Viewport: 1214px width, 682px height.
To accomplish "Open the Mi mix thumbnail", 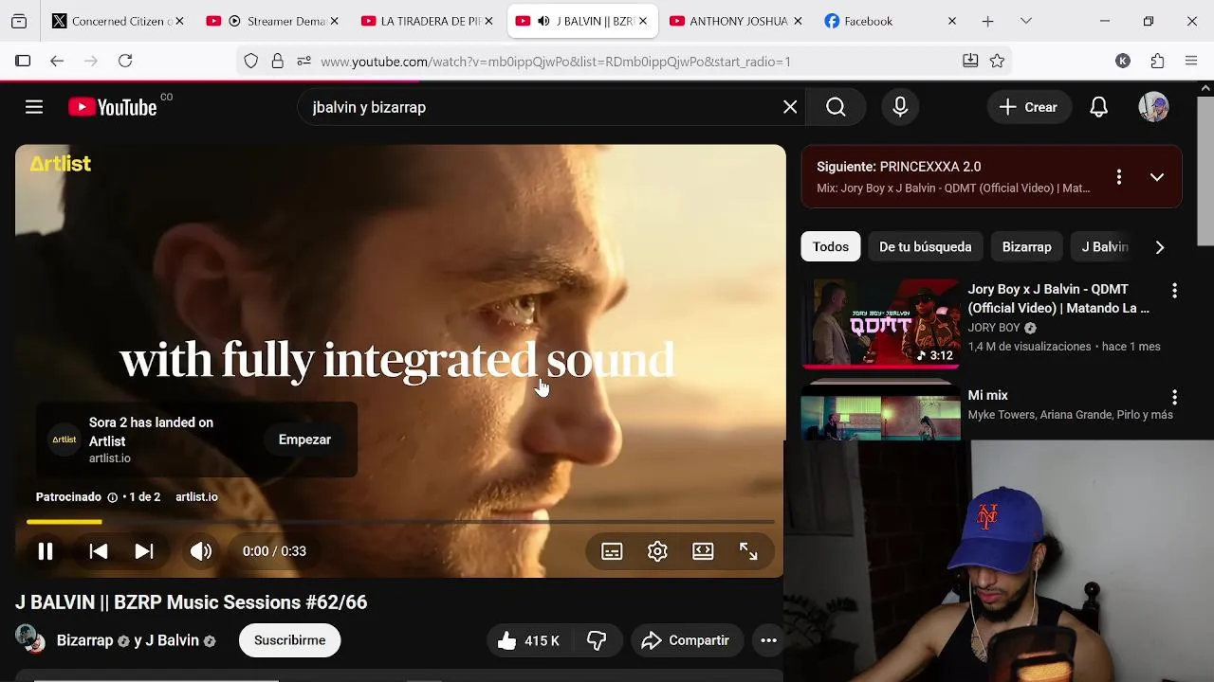I will 880,410.
